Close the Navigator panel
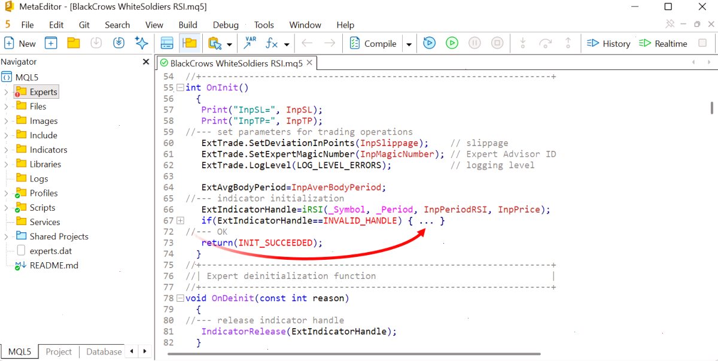Viewport: 718px width, 361px height. pyautogui.click(x=146, y=62)
